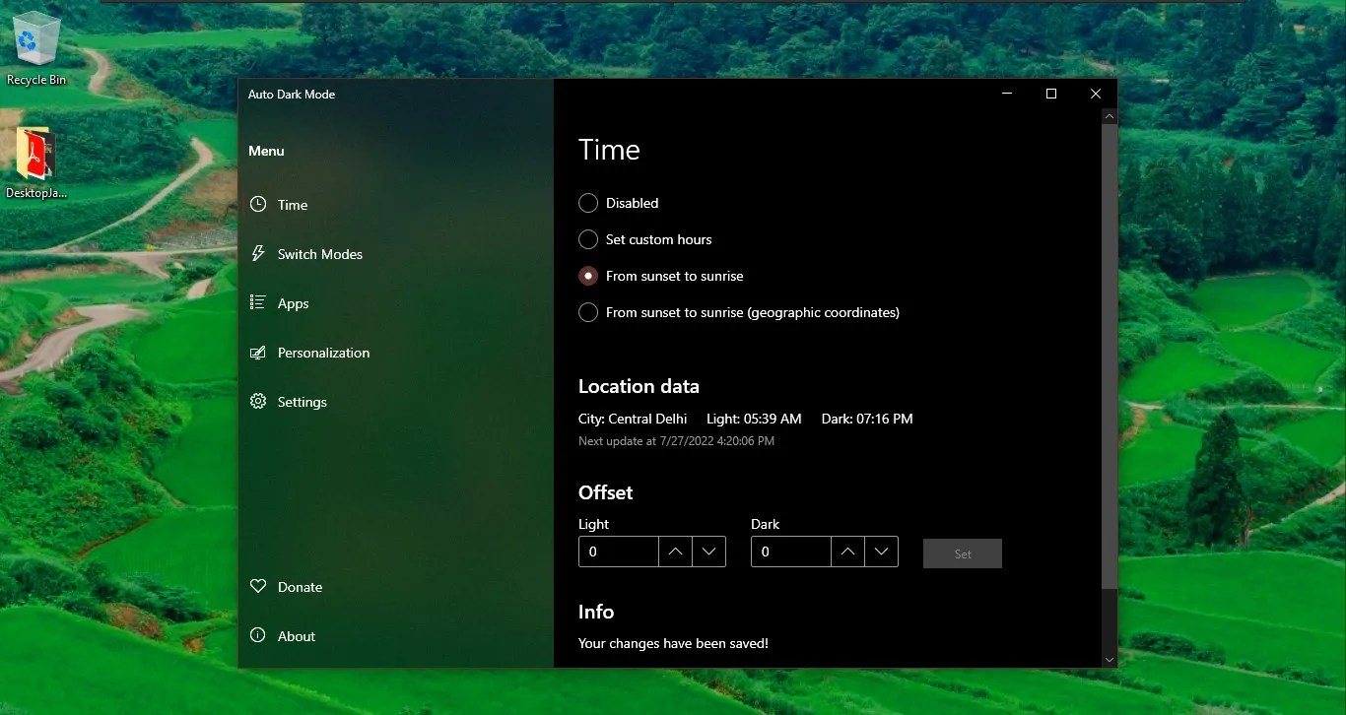Image resolution: width=1346 pixels, height=715 pixels.
Task: Open the Personalization menu entry
Action: point(322,352)
